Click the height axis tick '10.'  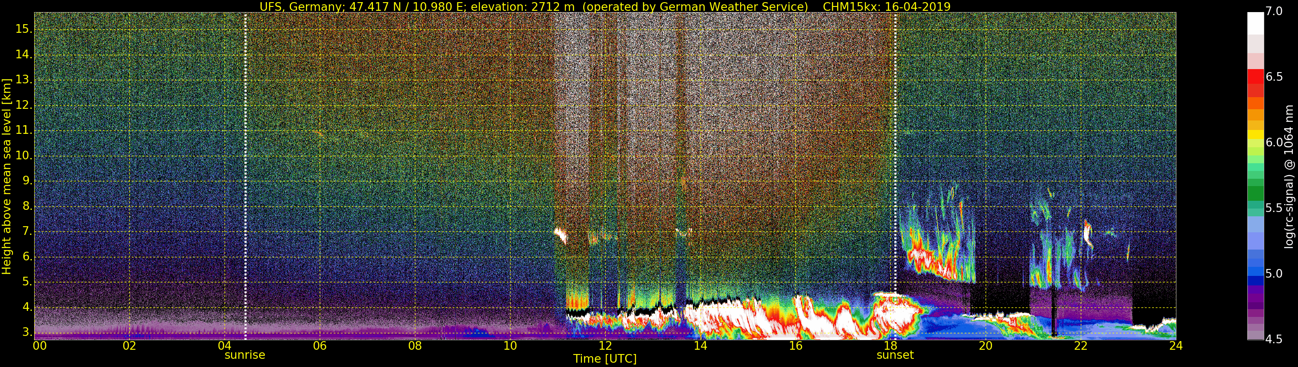pos(24,155)
